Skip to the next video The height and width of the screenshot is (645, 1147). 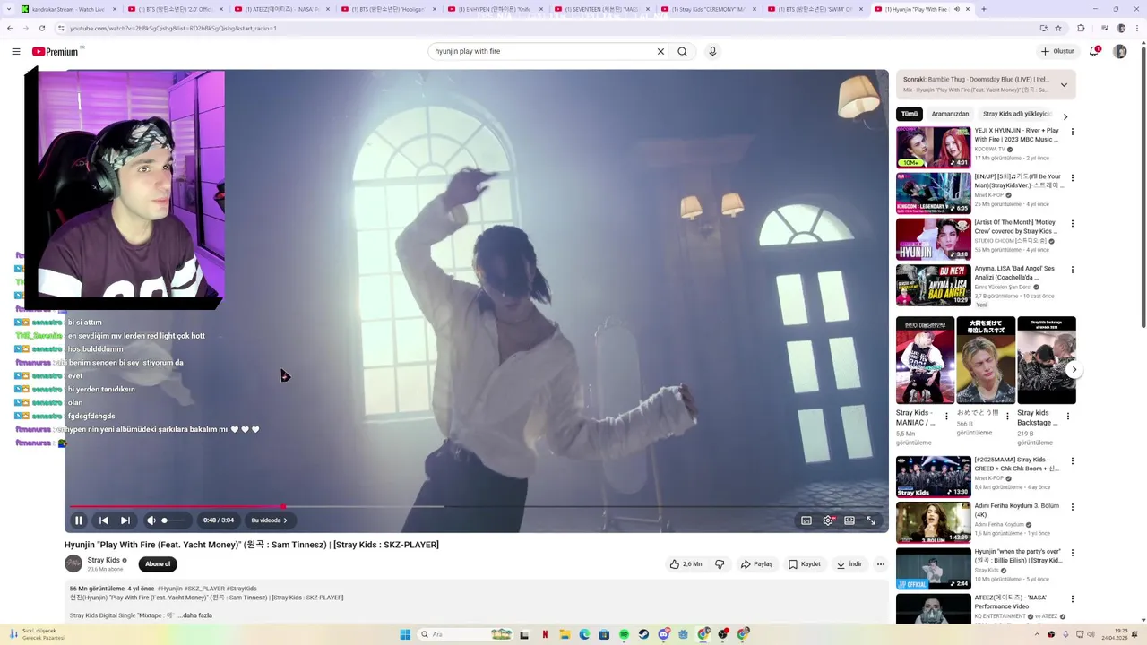tap(125, 520)
